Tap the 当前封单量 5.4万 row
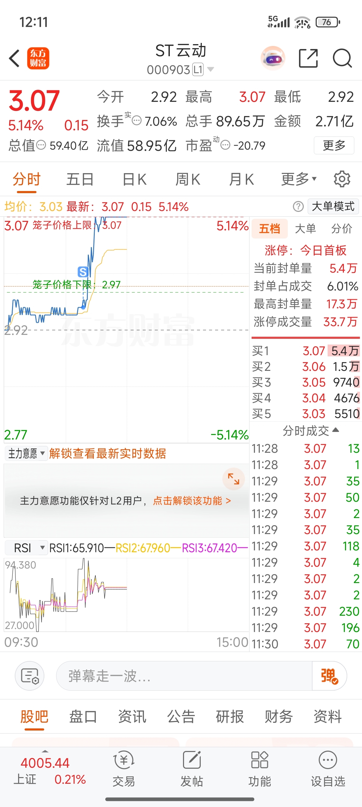This screenshot has height=807, width=362. [306, 268]
